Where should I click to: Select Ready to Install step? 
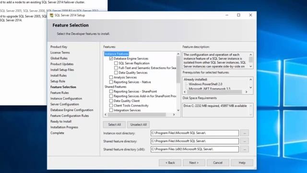[x=61, y=122]
